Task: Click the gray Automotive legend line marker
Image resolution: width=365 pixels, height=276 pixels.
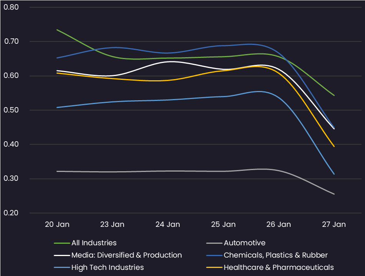Action: (x=214, y=243)
